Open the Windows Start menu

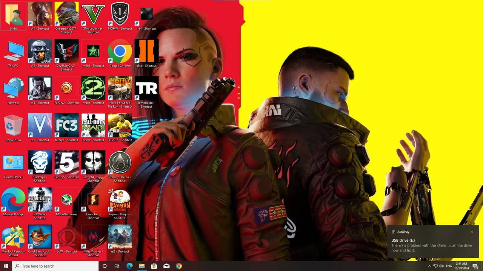(6, 266)
